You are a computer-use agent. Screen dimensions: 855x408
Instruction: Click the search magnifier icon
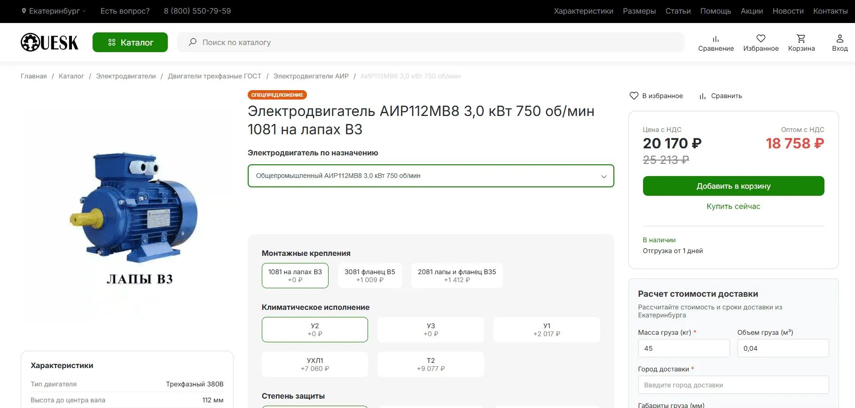[192, 42]
